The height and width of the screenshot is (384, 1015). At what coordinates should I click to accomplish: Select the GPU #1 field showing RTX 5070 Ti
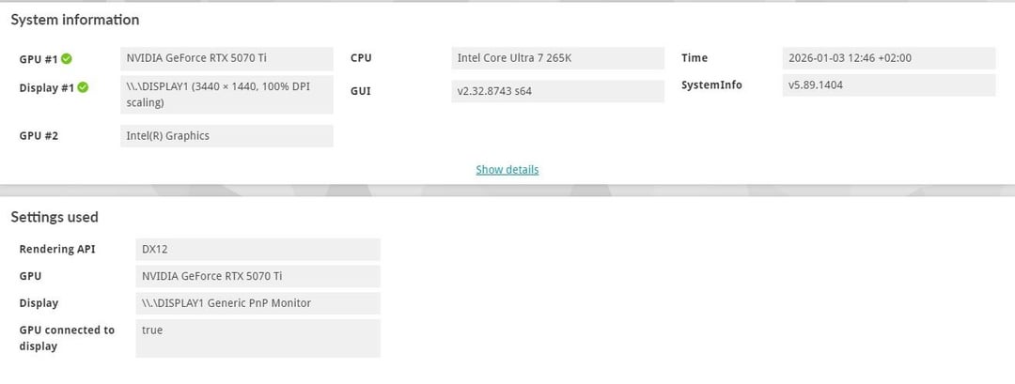pos(226,58)
